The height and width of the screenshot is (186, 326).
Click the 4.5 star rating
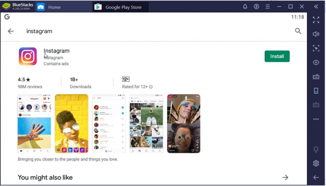tap(24, 79)
